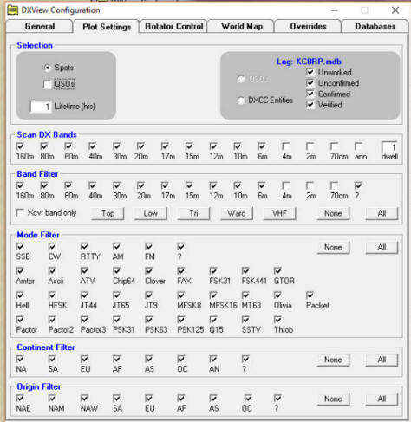
Task: Toggle the Confirmed checkbox
Action: (310, 94)
